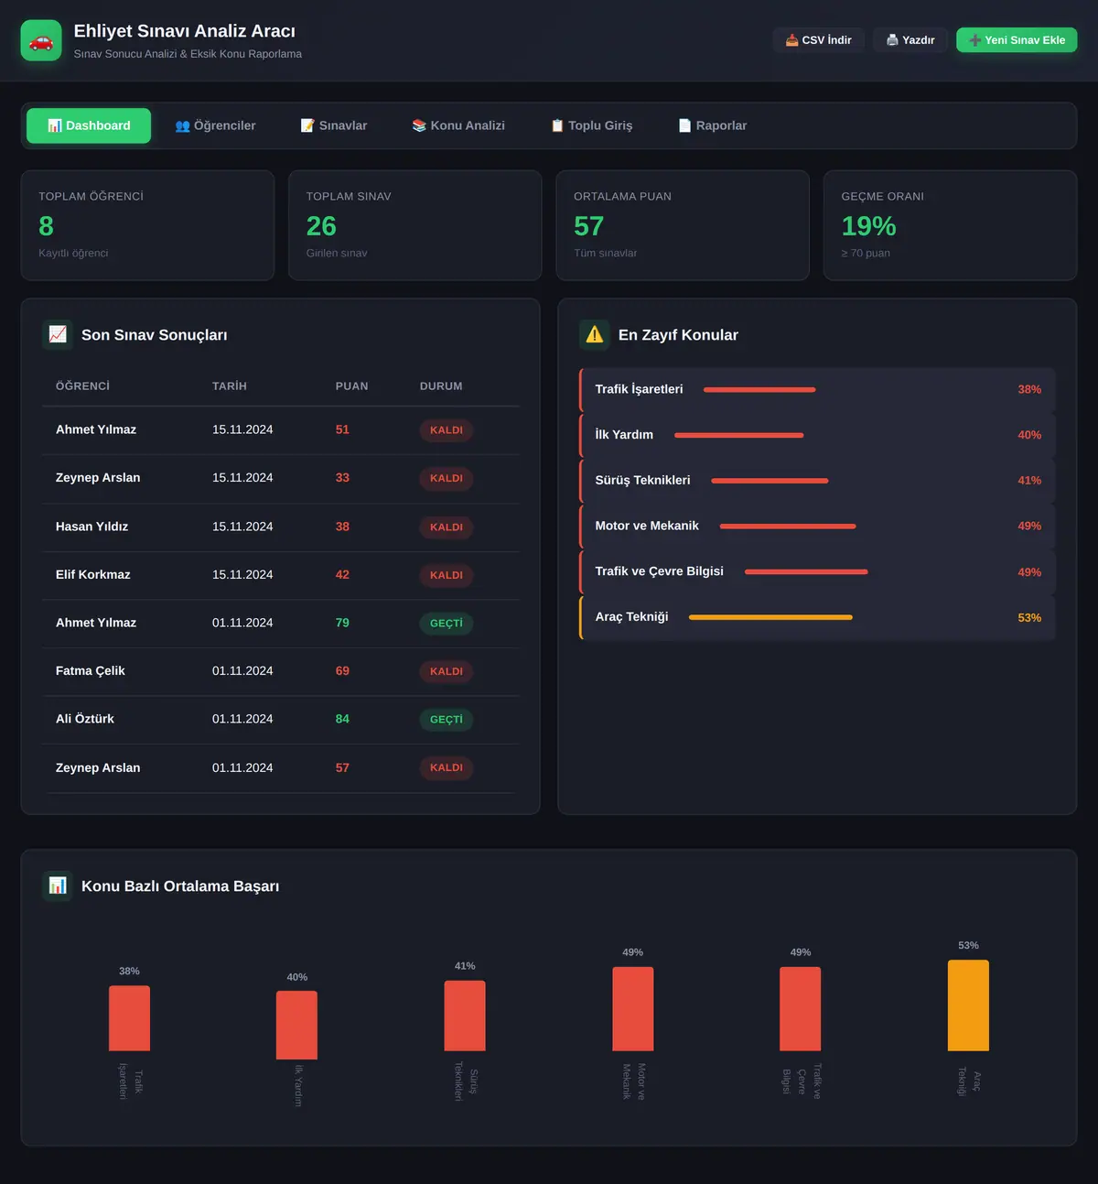Click the 38% bar in the topic chart
The height and width of the screenshot is (1184, 1098).
click(x=129, y=1018)
